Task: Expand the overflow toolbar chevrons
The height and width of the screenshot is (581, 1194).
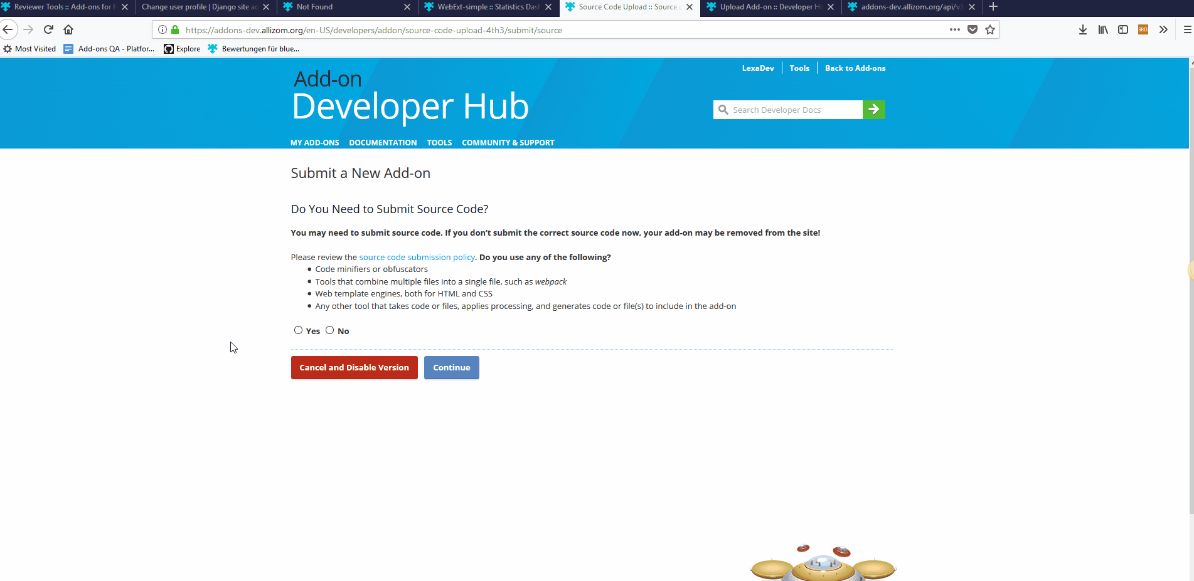Action: click(1164, 29)
